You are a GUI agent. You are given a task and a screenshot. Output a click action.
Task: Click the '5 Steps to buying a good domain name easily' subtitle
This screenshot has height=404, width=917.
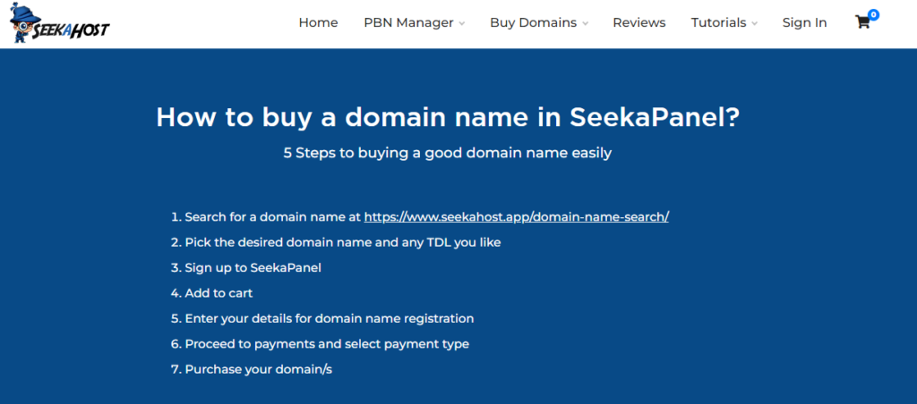point(448,154)
